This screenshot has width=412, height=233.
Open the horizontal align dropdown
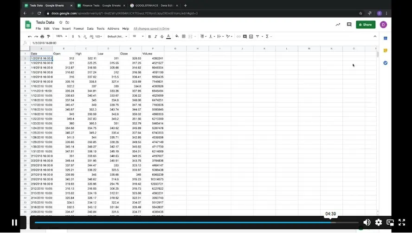203,37
